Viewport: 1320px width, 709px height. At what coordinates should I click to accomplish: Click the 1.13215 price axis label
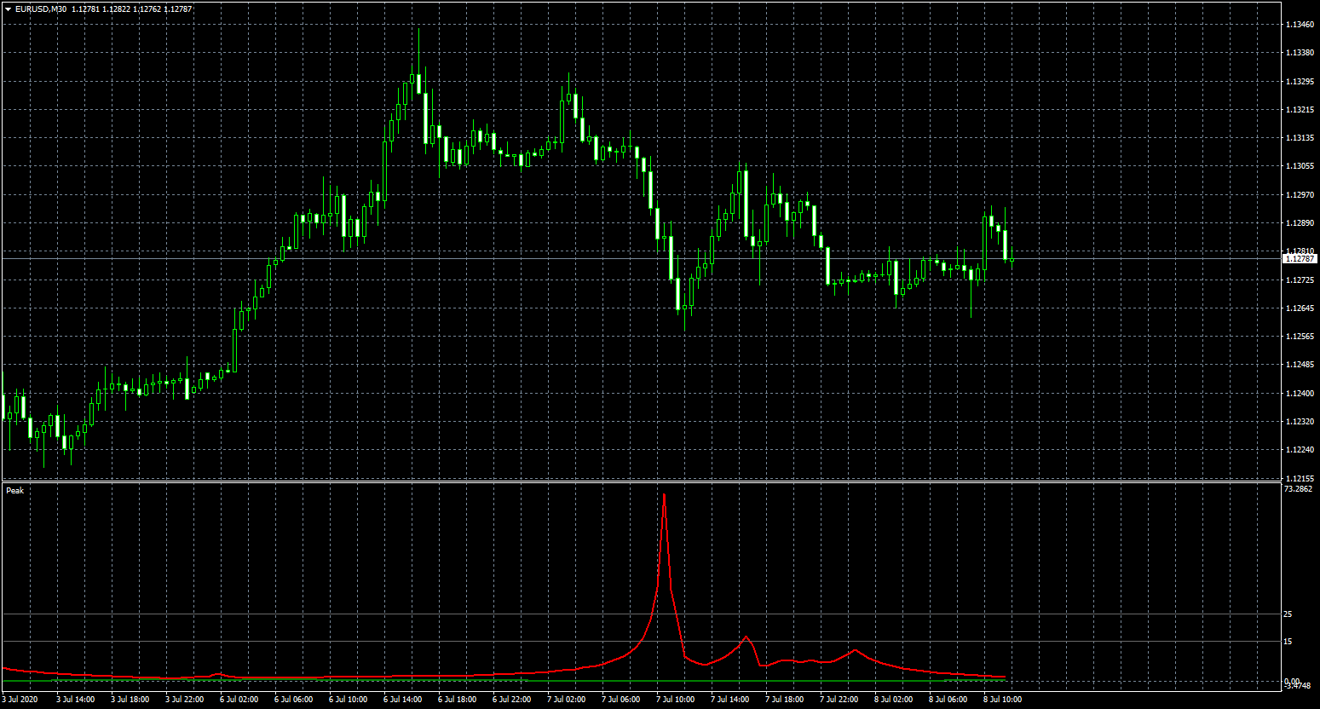[x=1299, y=110]
